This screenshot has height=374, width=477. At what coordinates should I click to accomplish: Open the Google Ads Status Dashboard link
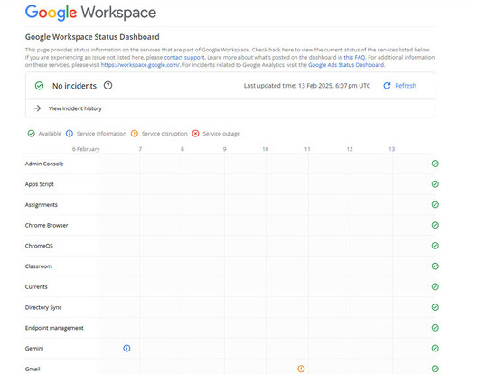pos(346,65)
